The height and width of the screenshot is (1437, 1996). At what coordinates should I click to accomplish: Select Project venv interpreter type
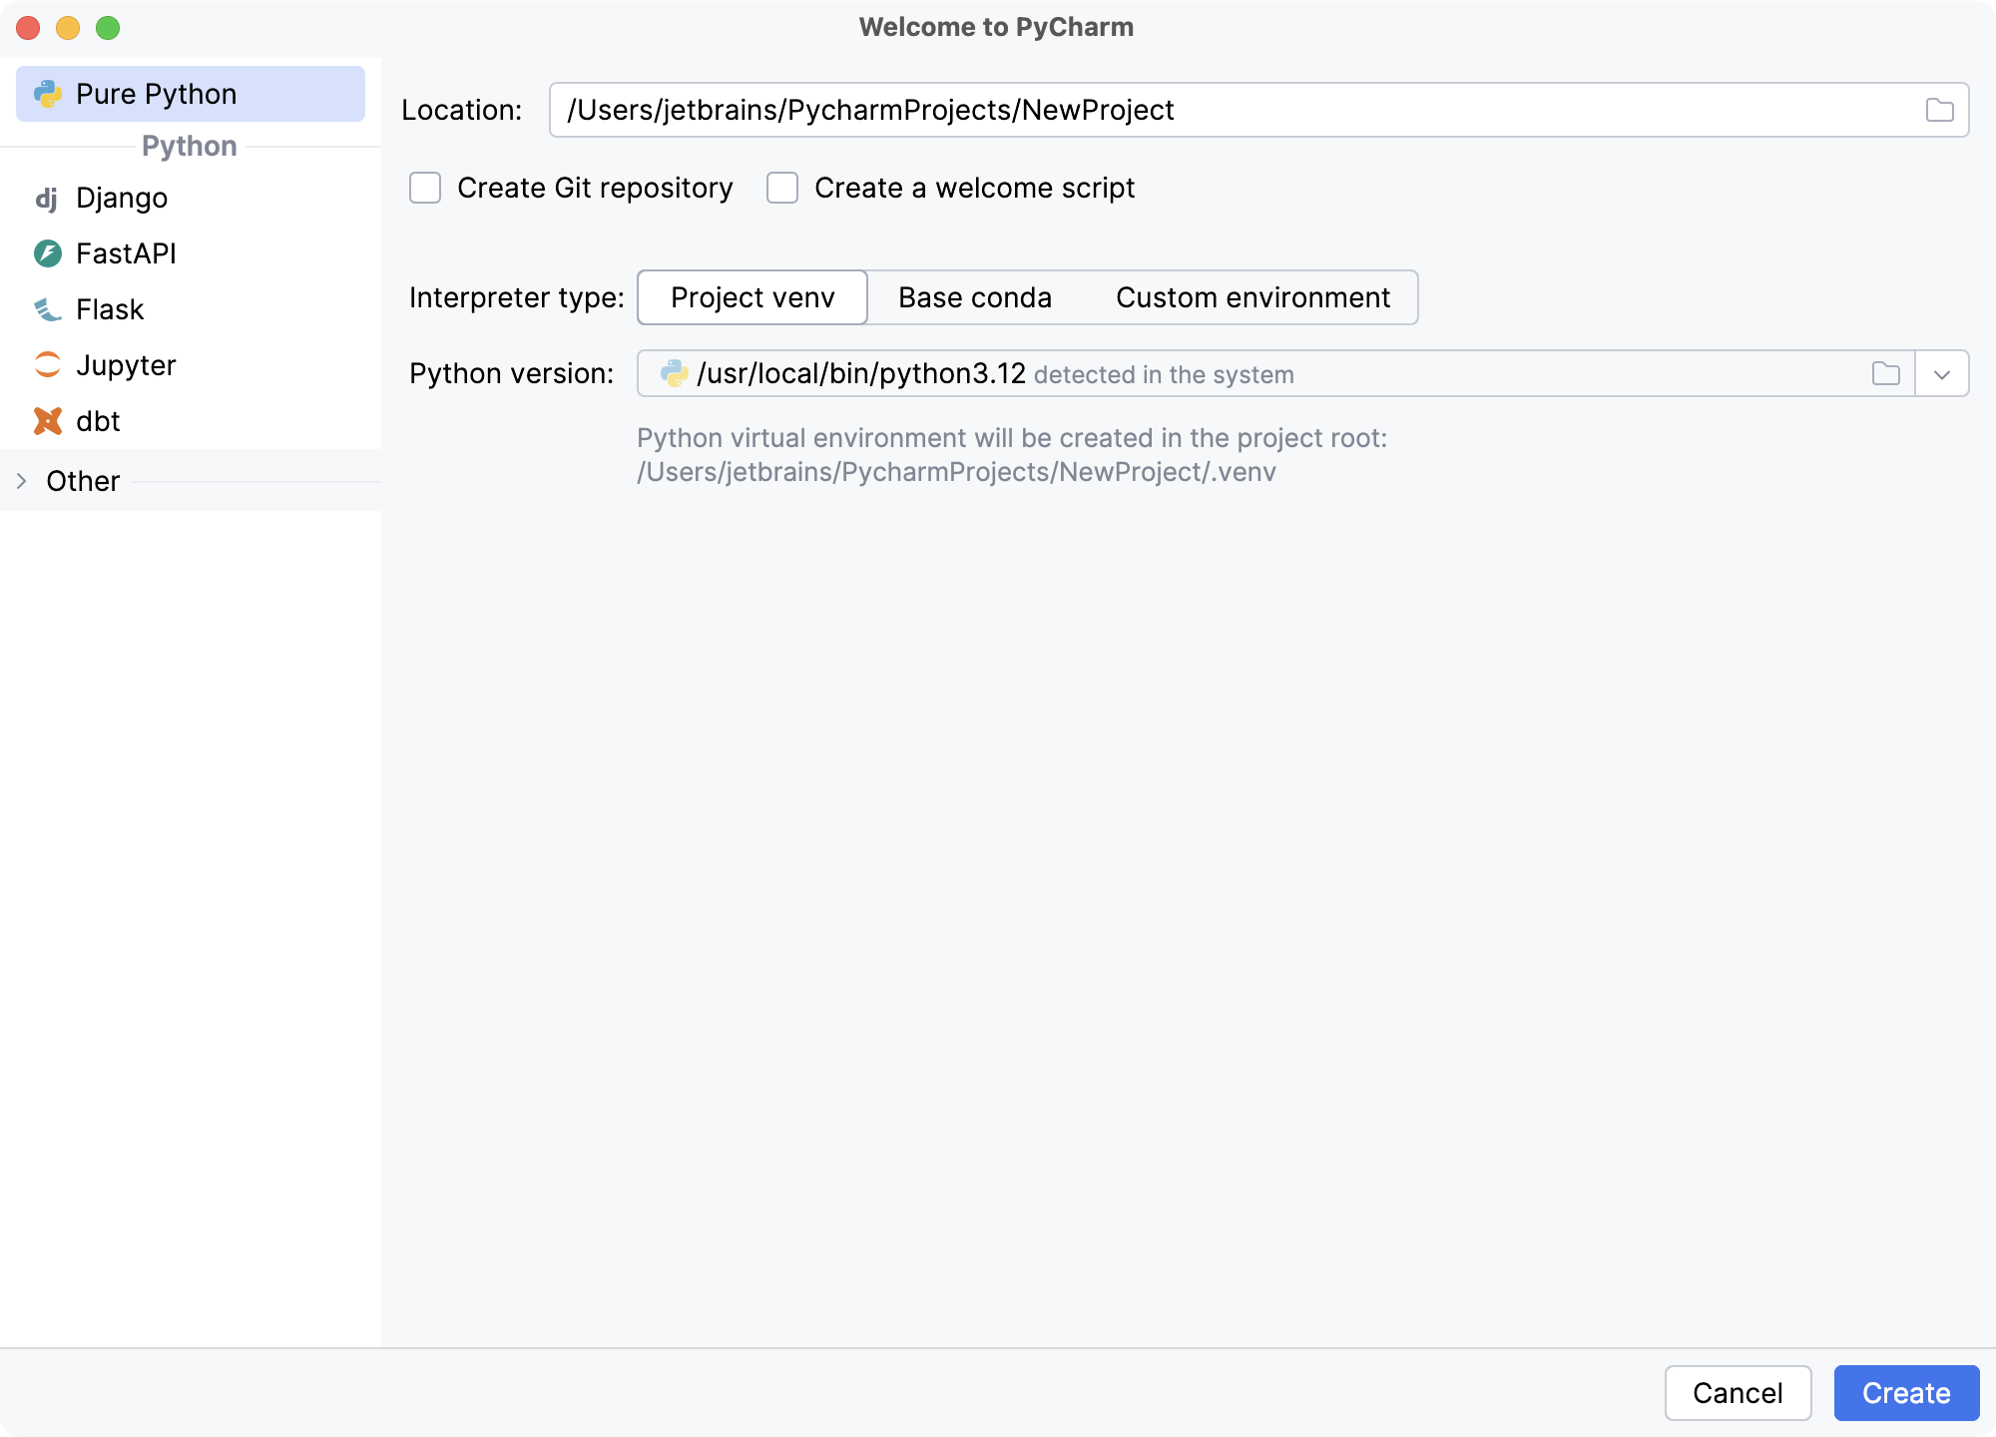click(751, 297)
